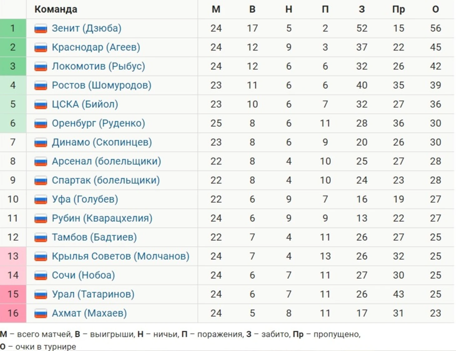
Task: Open the Крылья Советов (Молчанов) link
Action: pyautogui.click(x=121, y=256)
